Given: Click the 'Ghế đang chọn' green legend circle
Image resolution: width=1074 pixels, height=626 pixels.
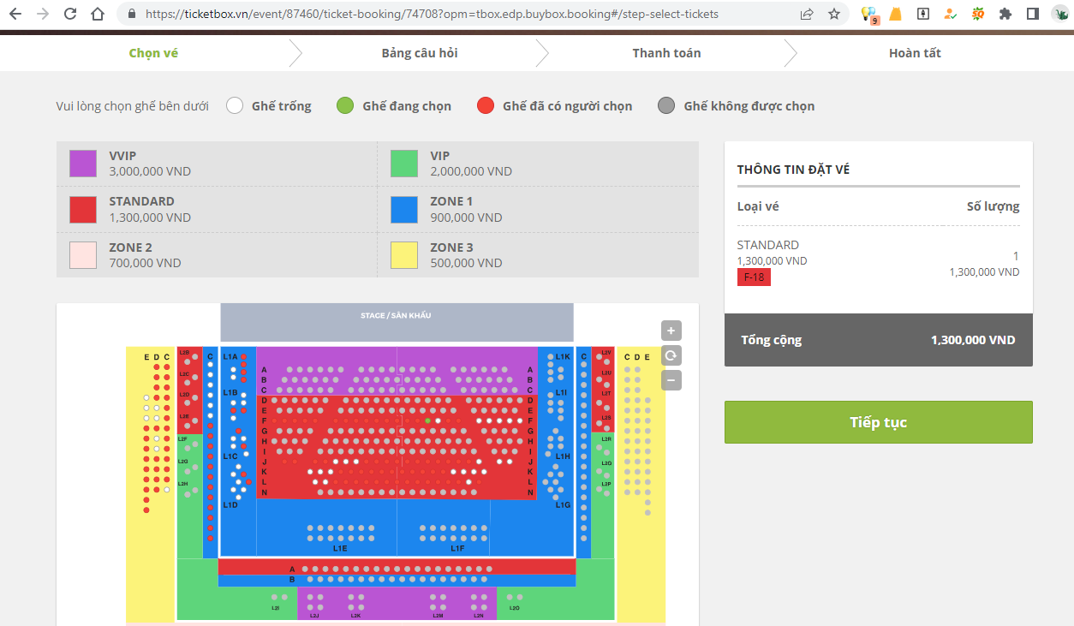Looking at the screenshot, I should pos(345,106).
